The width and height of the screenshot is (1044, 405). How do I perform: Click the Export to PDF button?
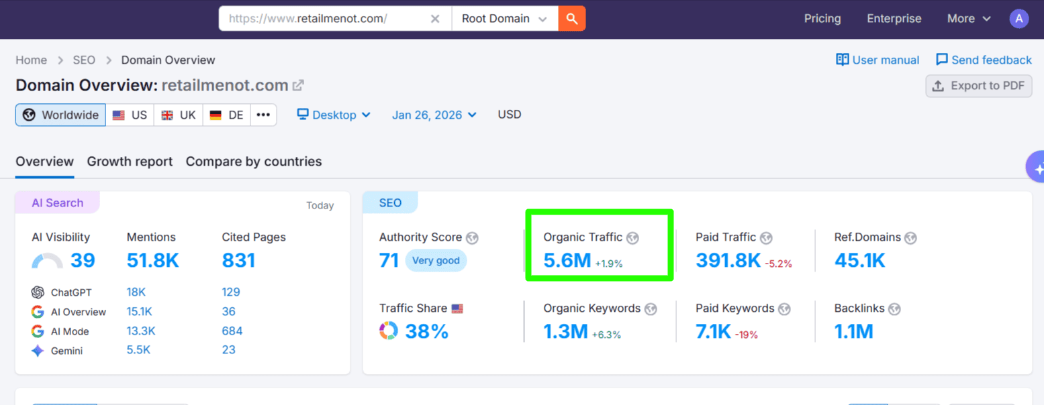978,86
